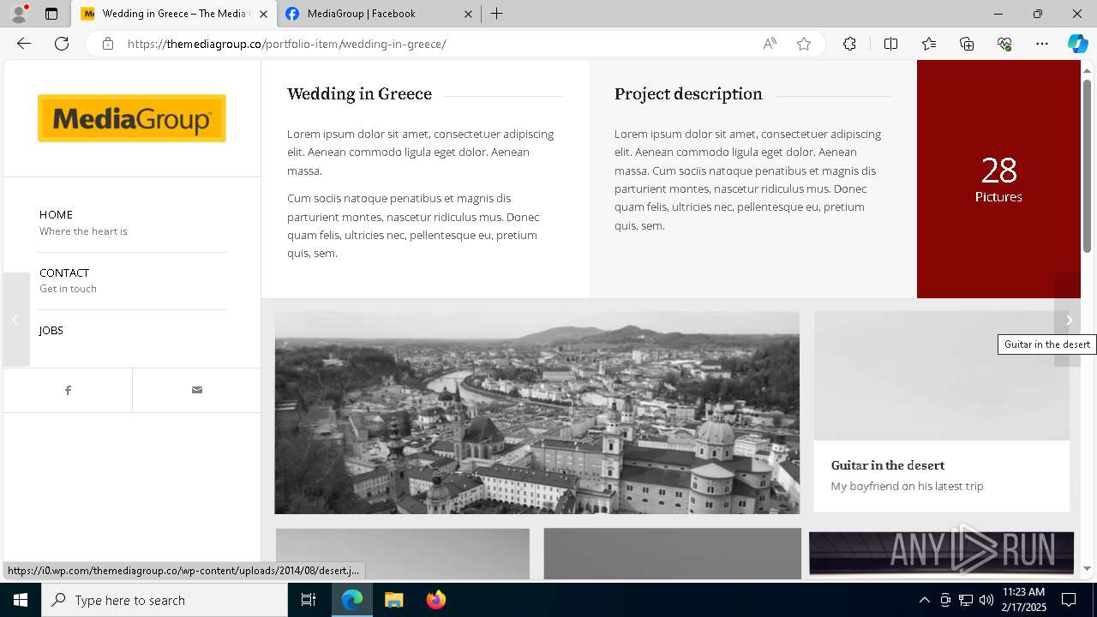Image resolution: width=1097 pixels, height=617 pixels.
Task: Close the MediaGroup Facebook tab
Action: coord(468,14)
